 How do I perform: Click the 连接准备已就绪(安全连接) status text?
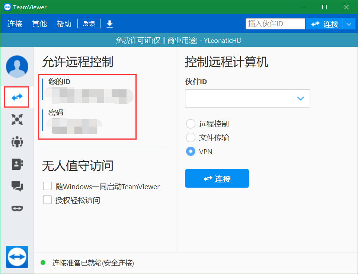point(93,263)
